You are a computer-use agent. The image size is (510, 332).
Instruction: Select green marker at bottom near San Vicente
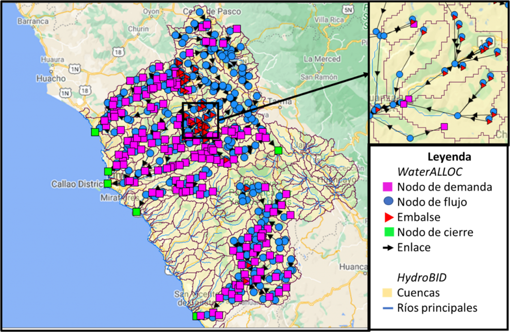point(196,316)
